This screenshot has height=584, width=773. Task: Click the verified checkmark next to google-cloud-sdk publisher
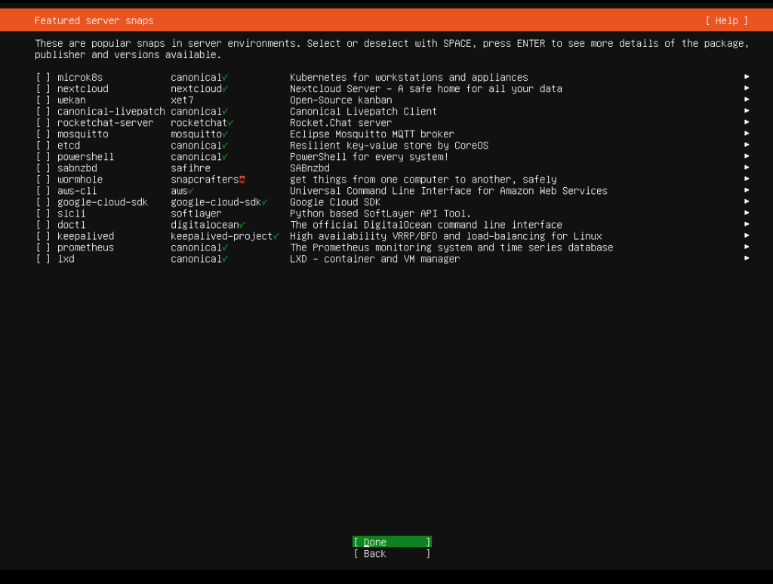(x=265, y=202)
